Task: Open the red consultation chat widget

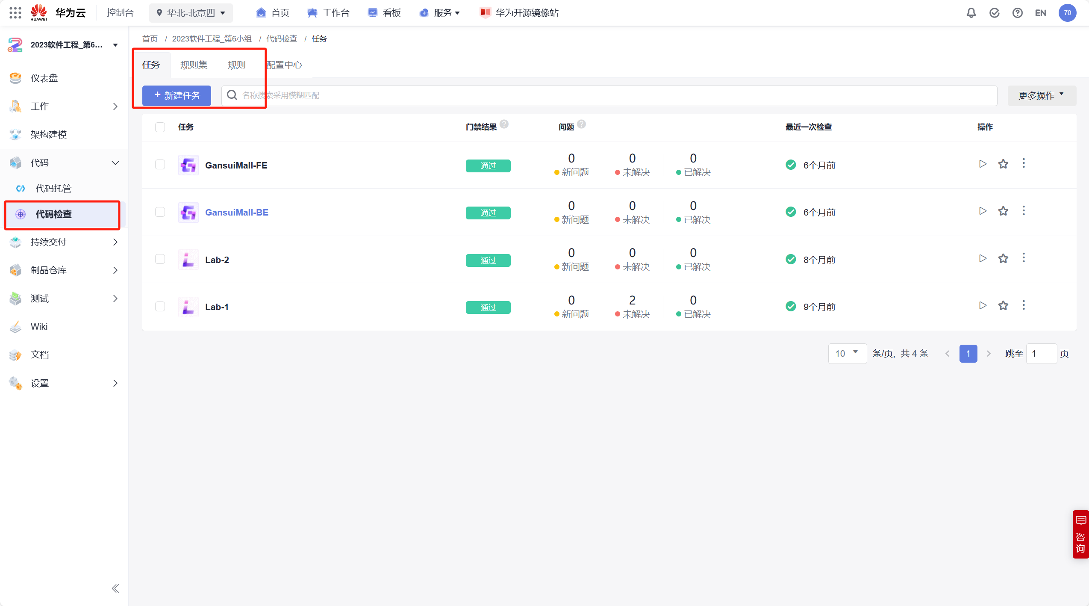Action: (x=1080, y=534)
